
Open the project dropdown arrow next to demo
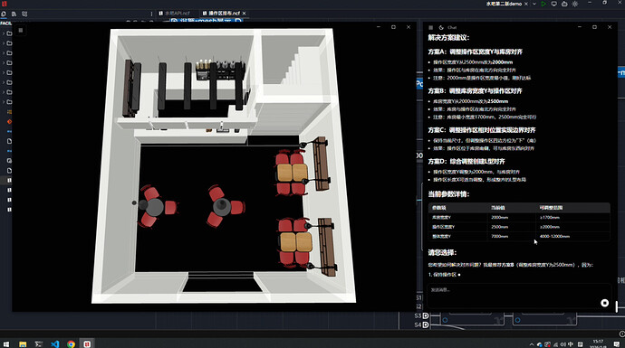click(x=534, y=4)
